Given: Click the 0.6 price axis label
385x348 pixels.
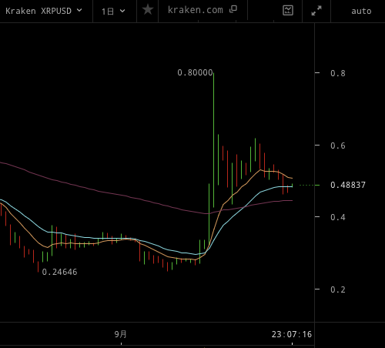Looking at the screenshot, I should pyautogui.click(x=338, y=146).
